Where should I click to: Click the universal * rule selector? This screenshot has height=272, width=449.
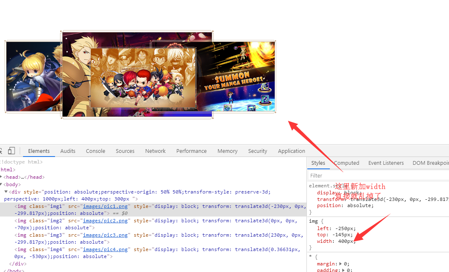coord(311,256)
